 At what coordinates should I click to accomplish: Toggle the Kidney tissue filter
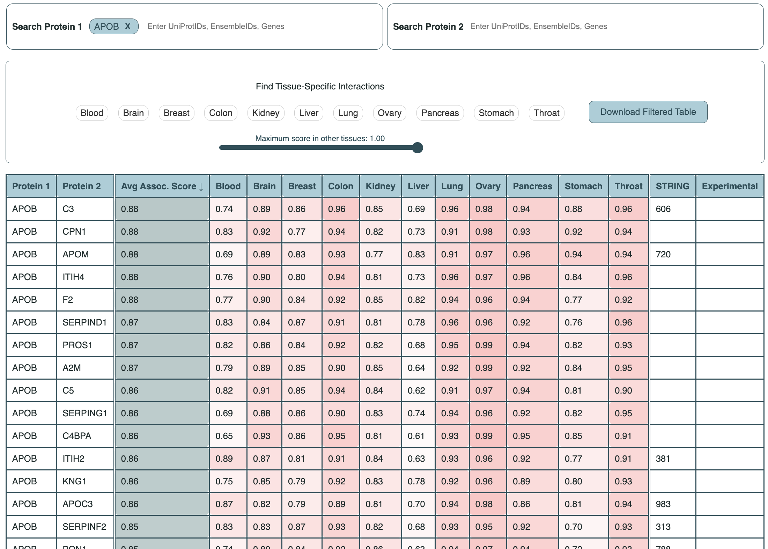[266, 113]
